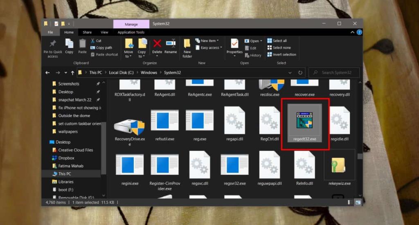Click the Manage contextual tab
This screenshot has height=225, width=419.
point(131,24)
